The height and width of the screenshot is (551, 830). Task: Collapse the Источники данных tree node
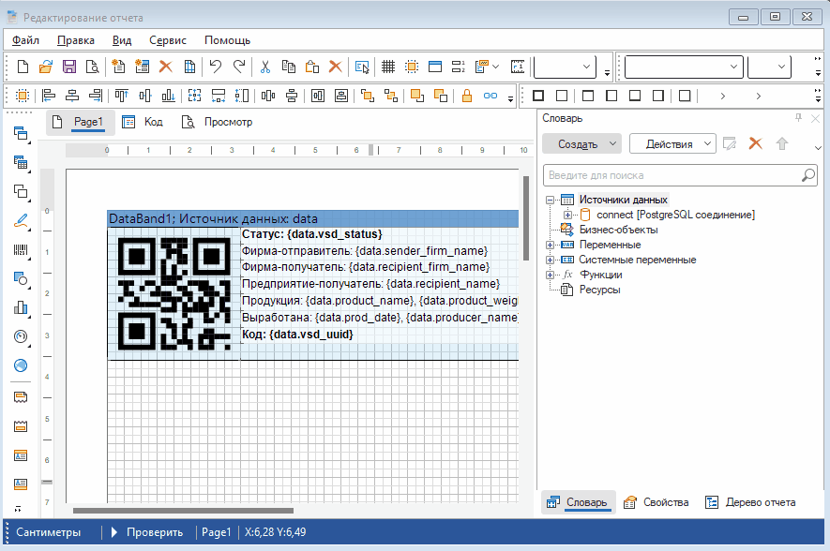coord(550,200)
